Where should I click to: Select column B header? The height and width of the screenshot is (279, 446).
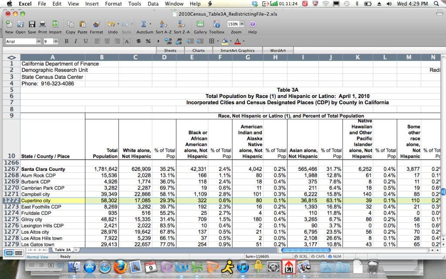tap(102, 57)
